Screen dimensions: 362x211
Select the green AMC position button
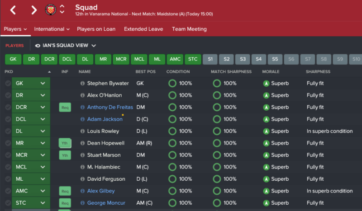(175, 59)
